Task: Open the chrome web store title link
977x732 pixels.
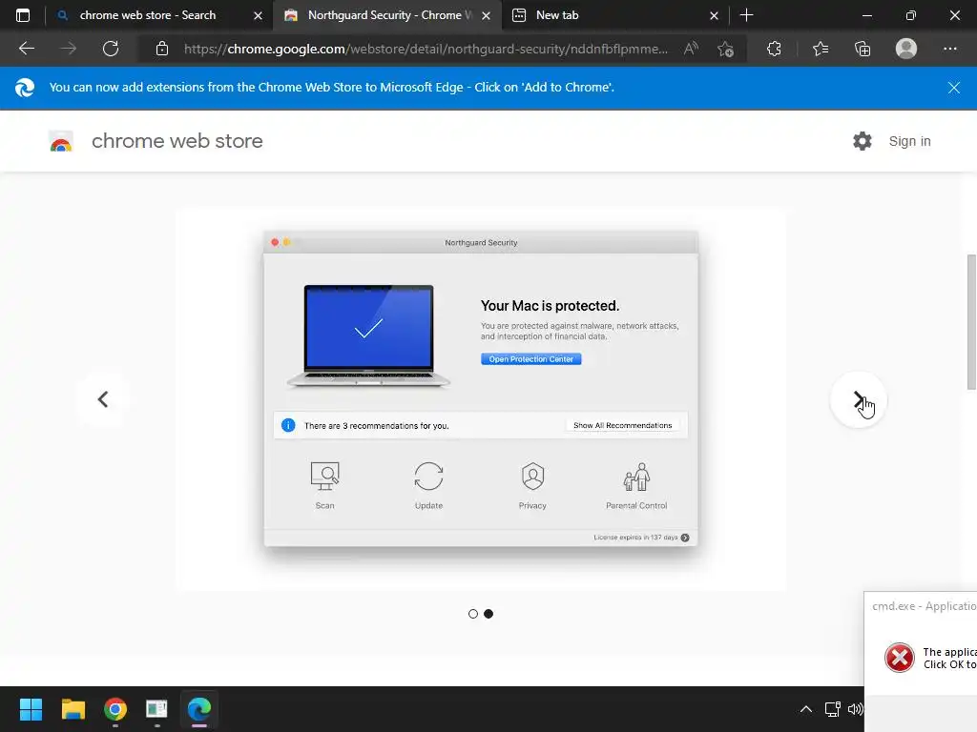Action: pyautogui.click(x=177, y=141)
